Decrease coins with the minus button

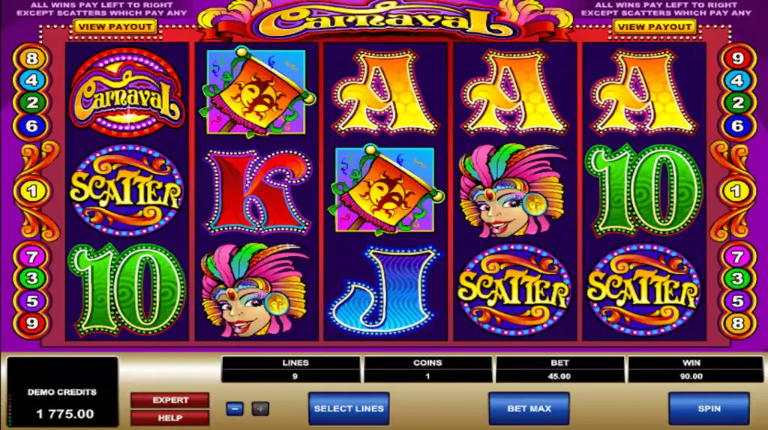coord(235,408)
